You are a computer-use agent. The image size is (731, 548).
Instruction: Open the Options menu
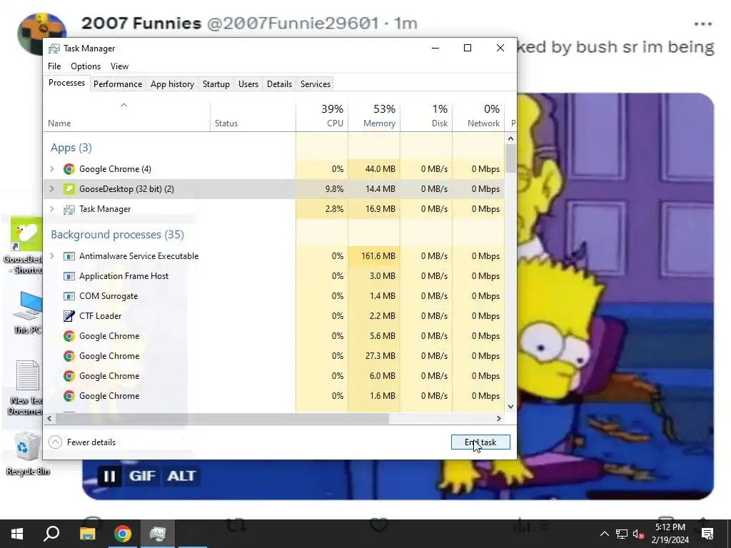86,66
